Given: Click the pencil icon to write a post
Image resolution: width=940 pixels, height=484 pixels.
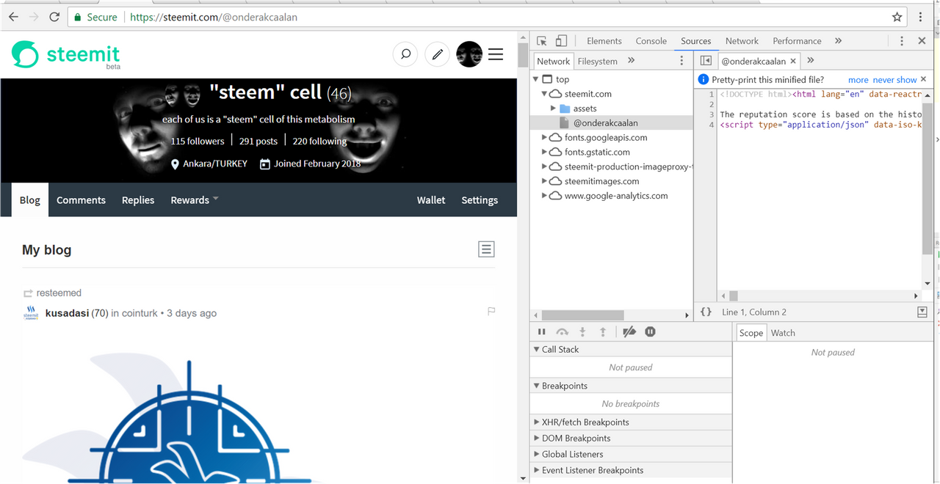Looking at the screenshot, I should (x=437, y=54).
